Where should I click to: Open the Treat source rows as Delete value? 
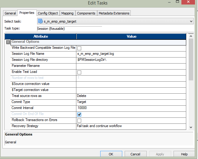(x=131, y=96)
